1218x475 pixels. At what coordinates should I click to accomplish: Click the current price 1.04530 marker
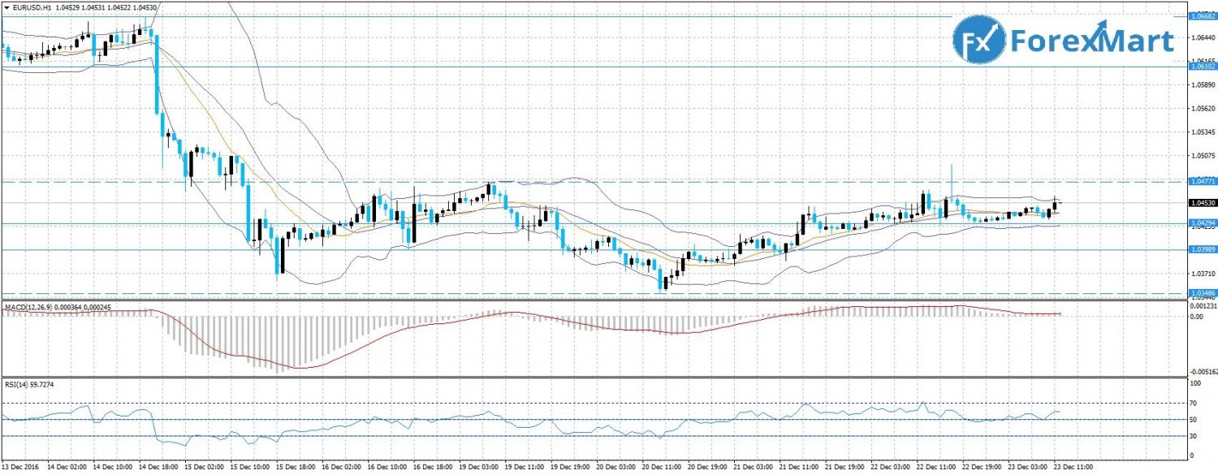pyautogui.click(x=1202, y=203)
